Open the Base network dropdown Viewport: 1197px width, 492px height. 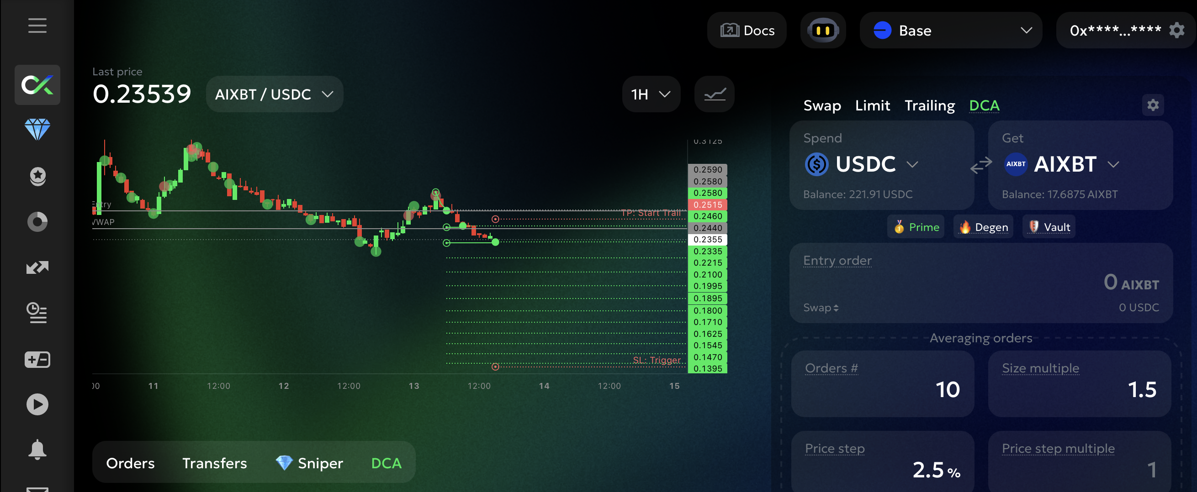coord(951,30)
